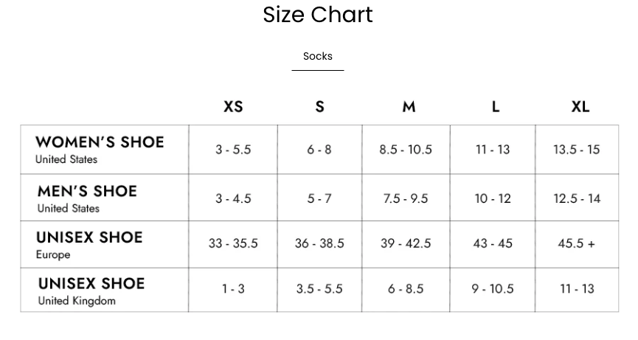
Task: Select women's XL cell showing 13.5 - 15
Action: (x=577, y=150)
